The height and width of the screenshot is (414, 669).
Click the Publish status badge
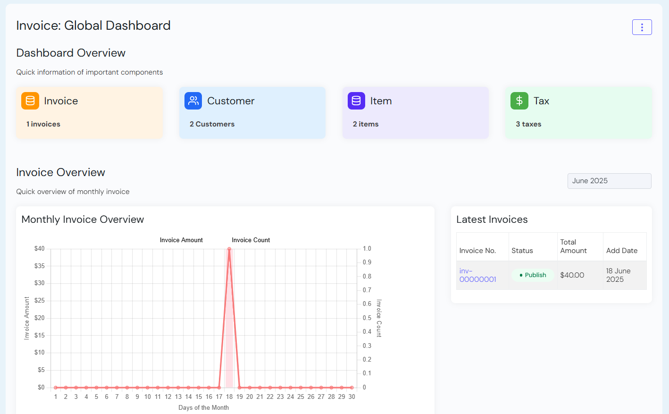pyautogui.click(x=533, y=275)
